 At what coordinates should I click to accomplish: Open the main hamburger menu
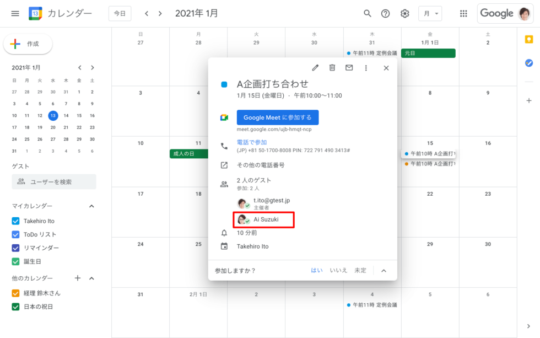(x=15, y=14)
